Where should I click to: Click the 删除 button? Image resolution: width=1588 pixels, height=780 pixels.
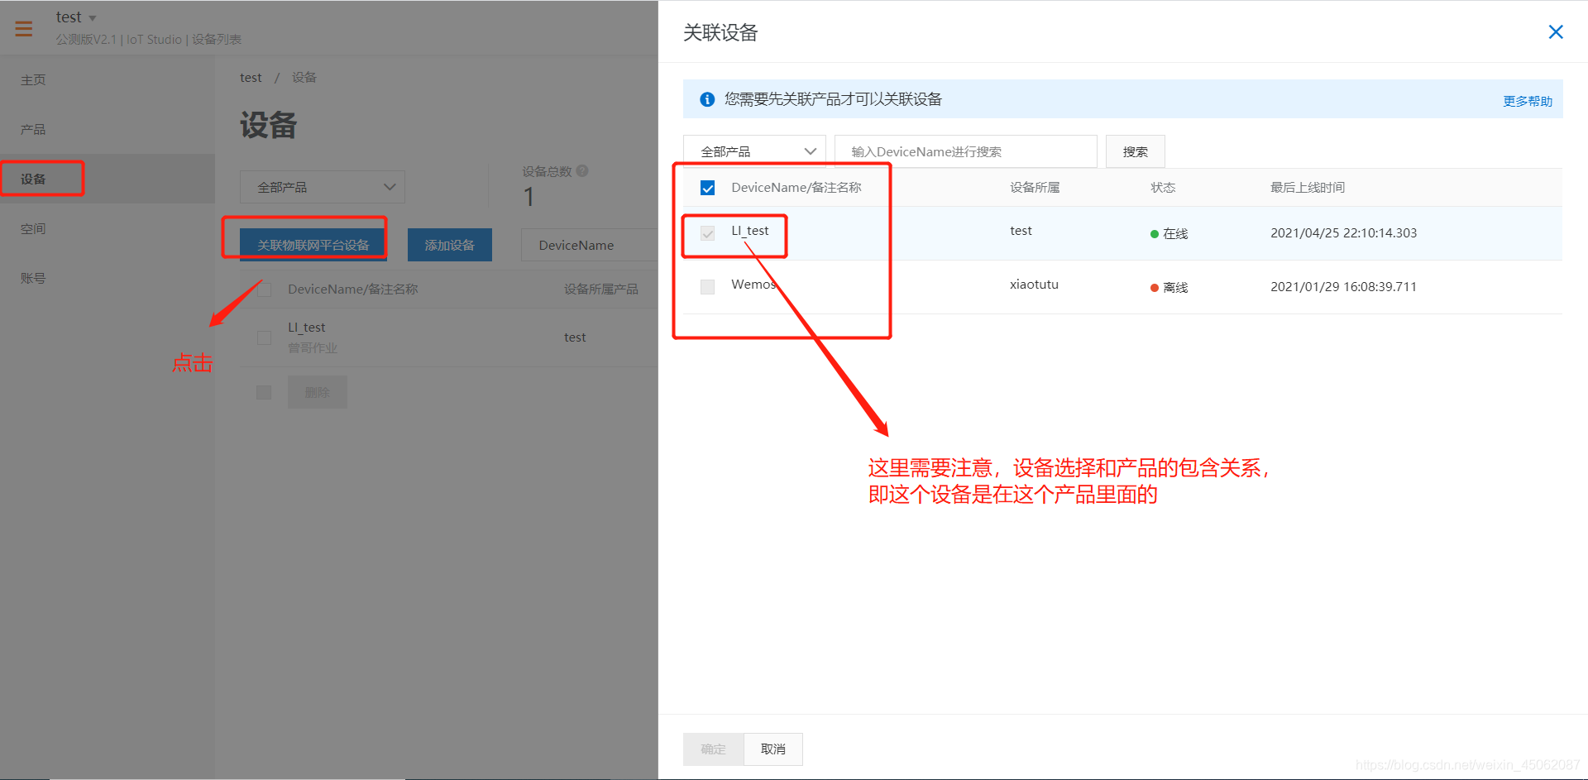[x=318, y=392]
